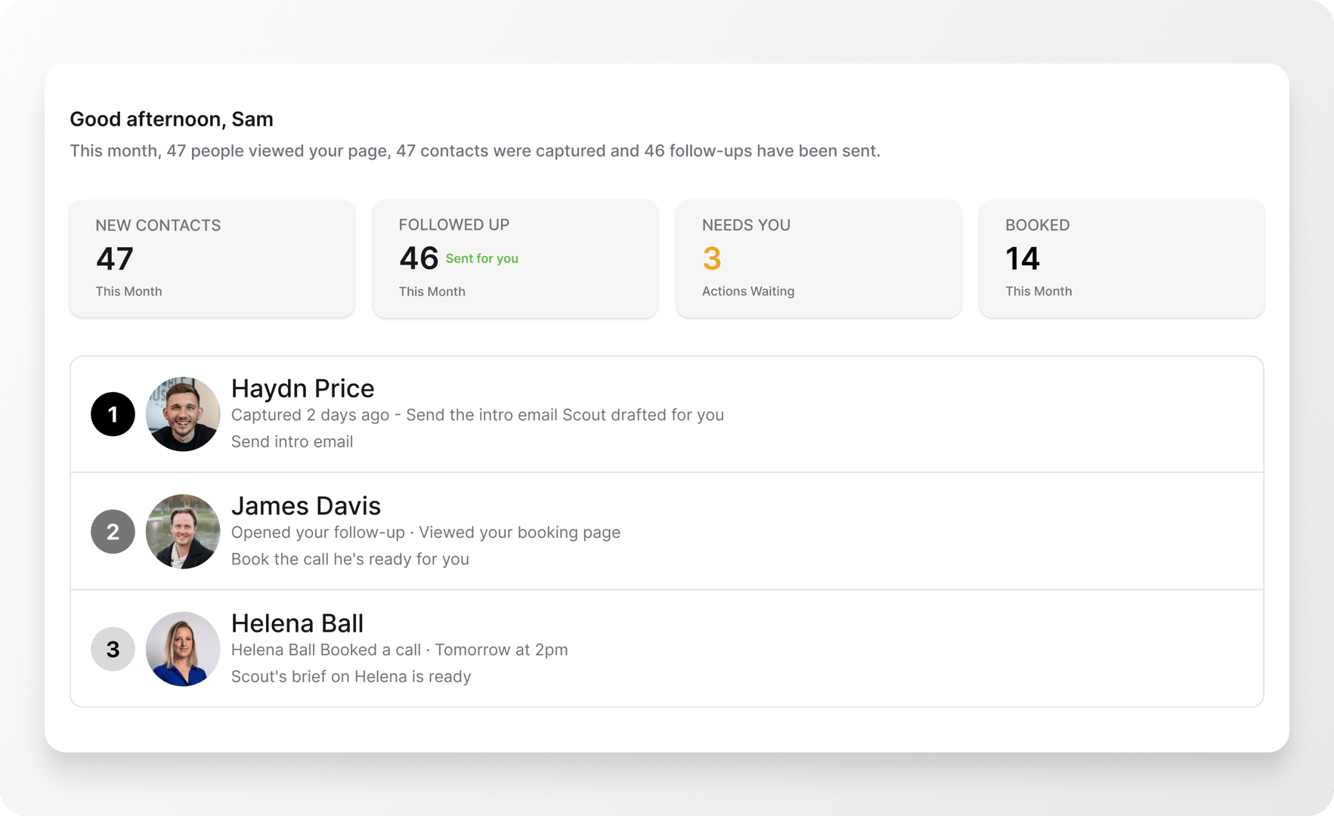Click the 'Good afternoon, Sam' greeting
This screenshot has width=1334, height=816.
click(172, 119)
